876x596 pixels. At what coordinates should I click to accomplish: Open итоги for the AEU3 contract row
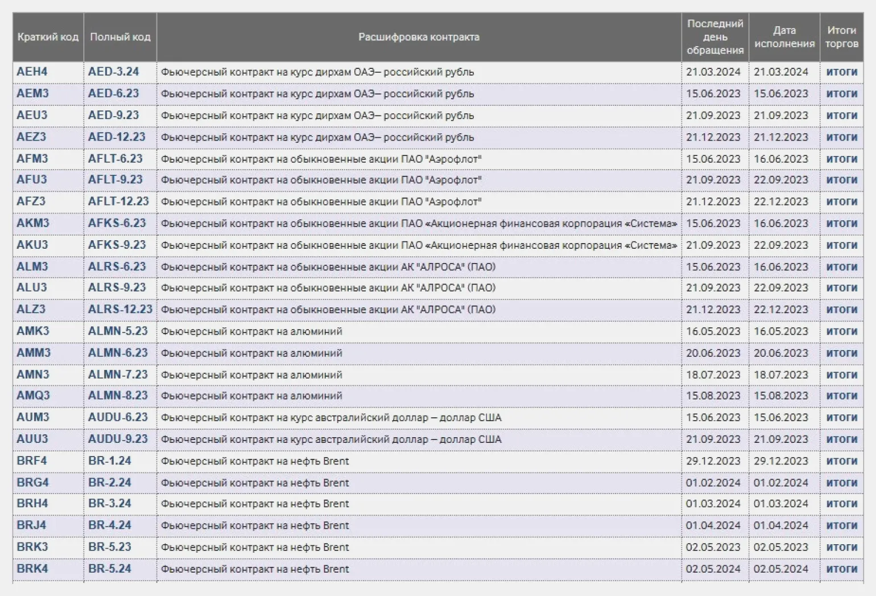(841, 115)
